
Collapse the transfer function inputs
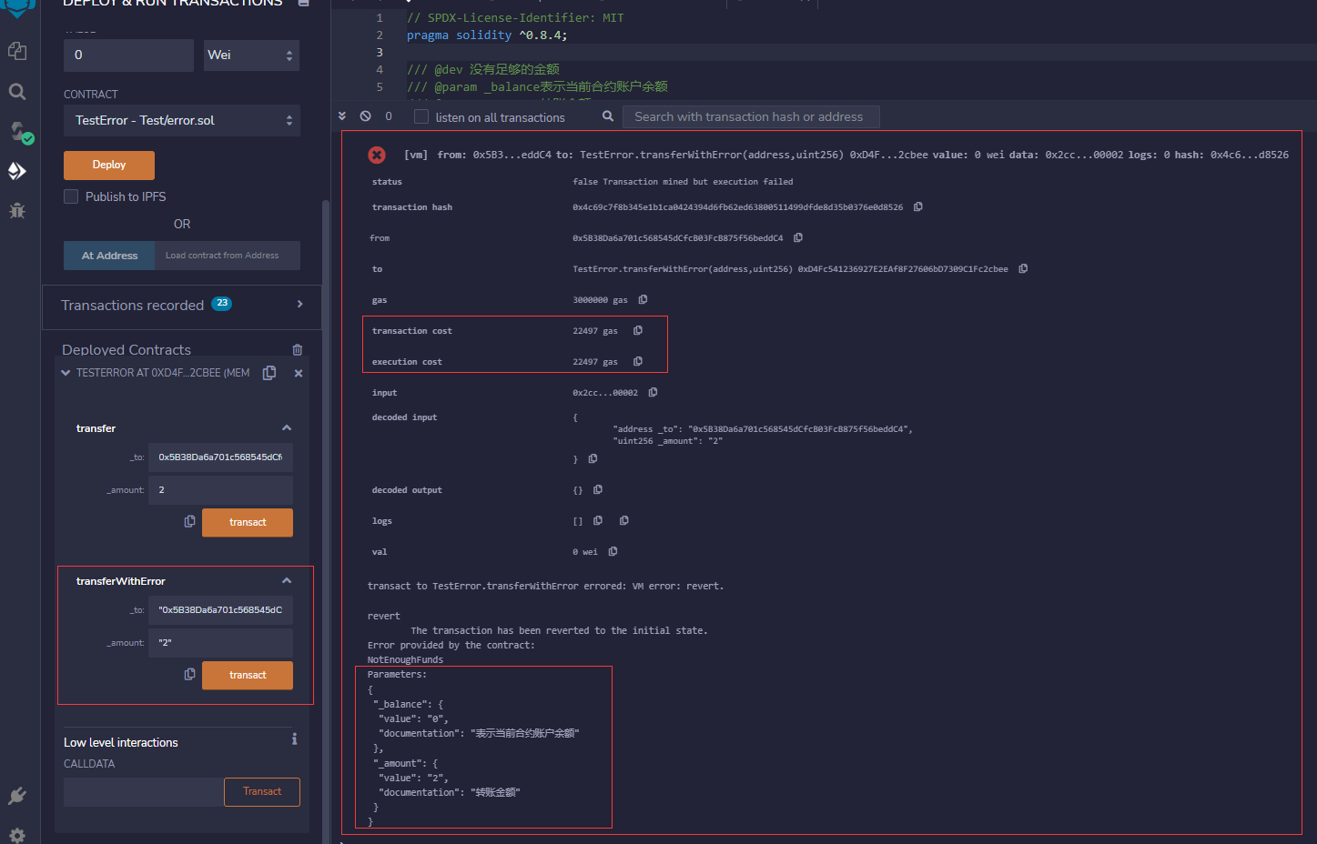(286, 427)
